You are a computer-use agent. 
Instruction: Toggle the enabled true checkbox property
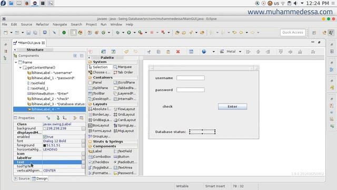point(45,137)
